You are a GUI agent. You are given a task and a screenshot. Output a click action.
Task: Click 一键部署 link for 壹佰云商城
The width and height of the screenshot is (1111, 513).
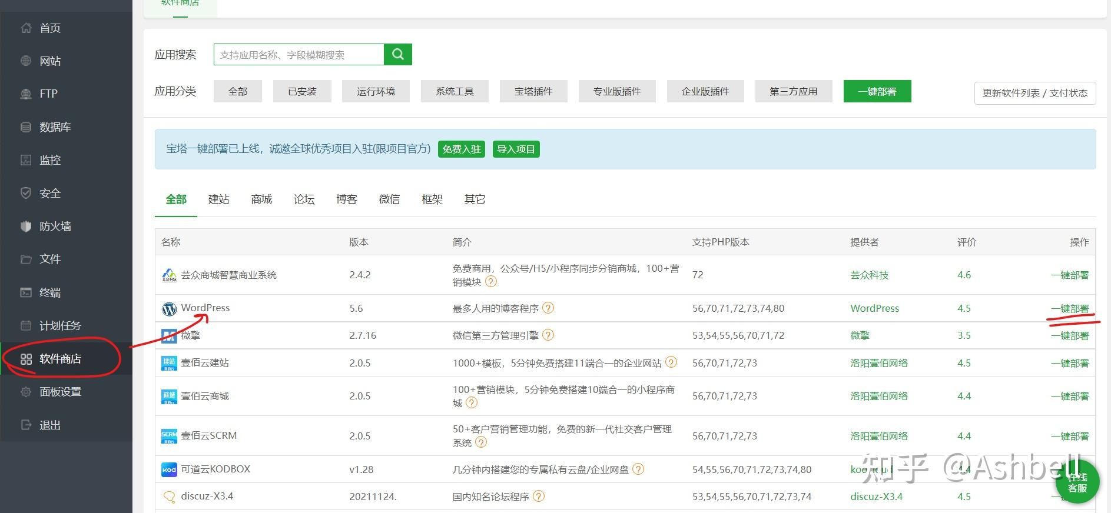coord(1070,396)
